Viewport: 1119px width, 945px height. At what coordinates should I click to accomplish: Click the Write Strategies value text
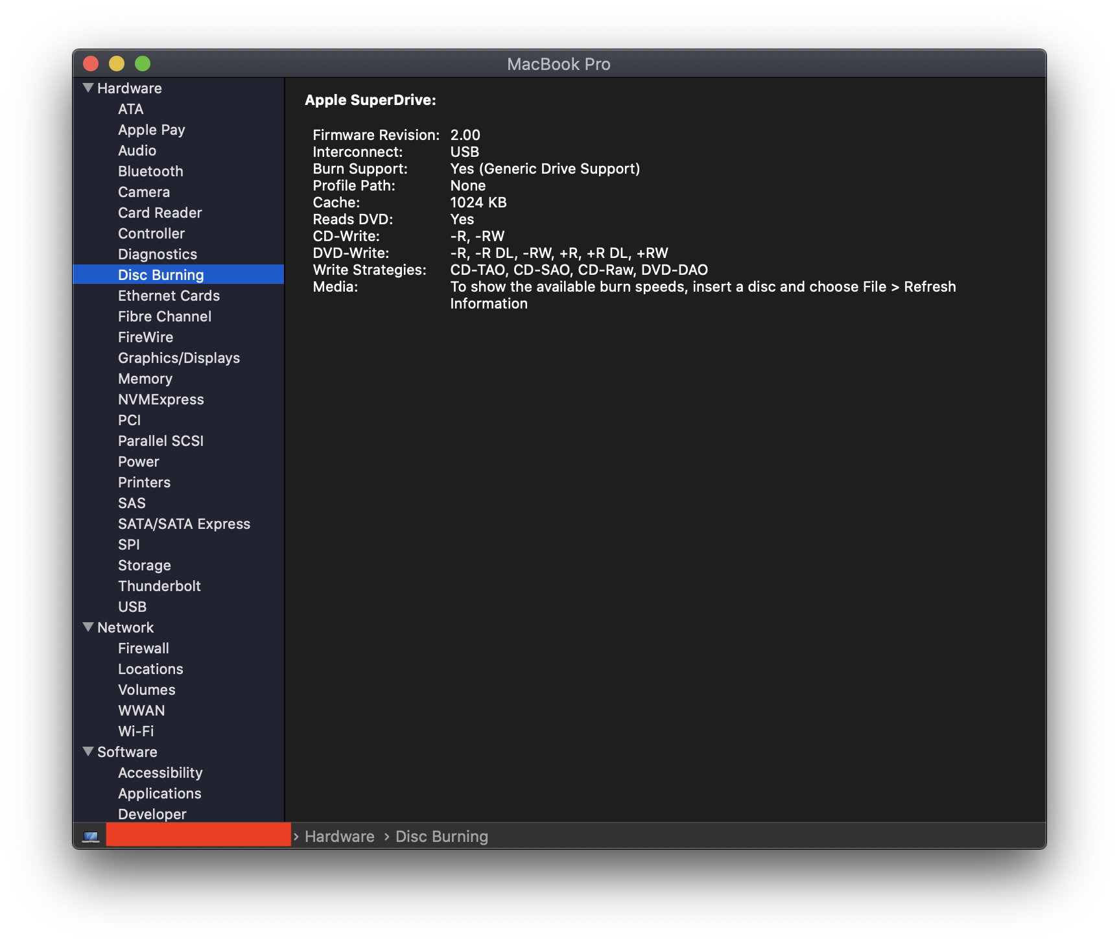click(x=579, y=270)
